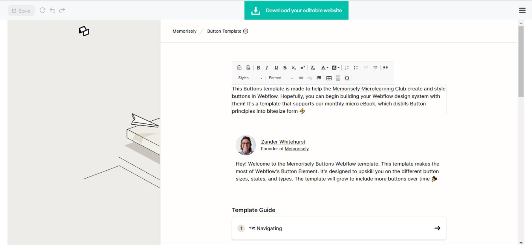The image size is (532, 245).
Task: Insert a bulleted list
Action: 356,68
